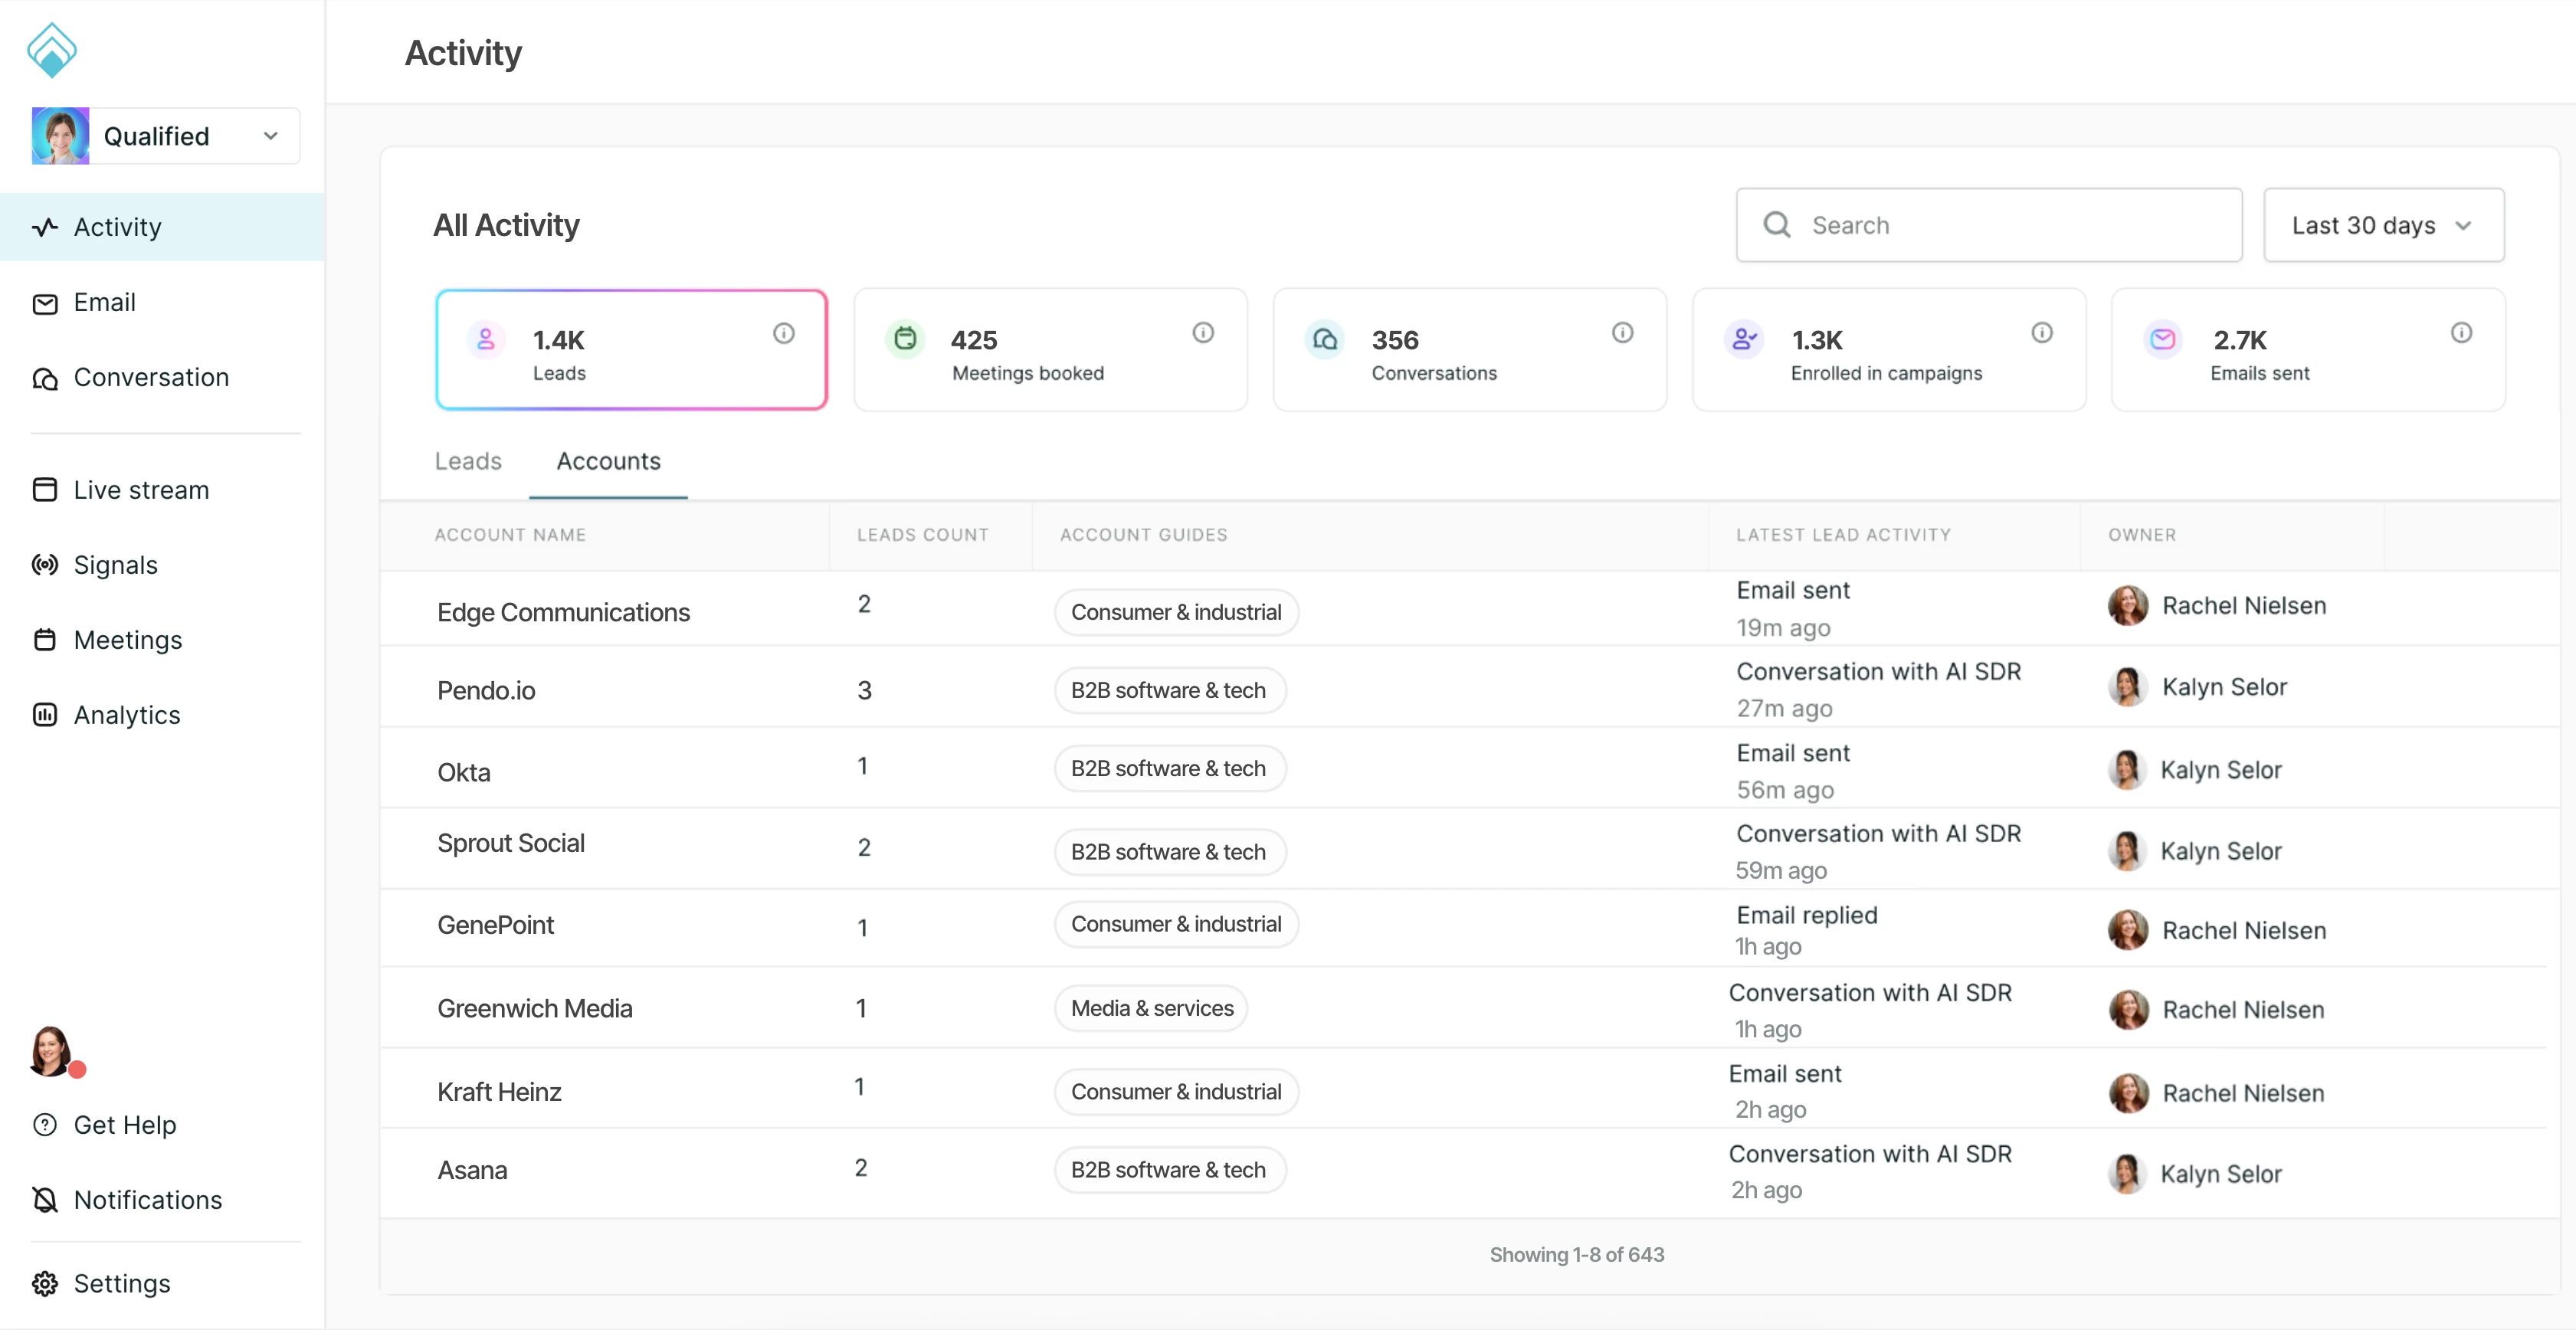
Task: Open Notifications panel
Action: pyautogui.click(x=127, y=1200)
